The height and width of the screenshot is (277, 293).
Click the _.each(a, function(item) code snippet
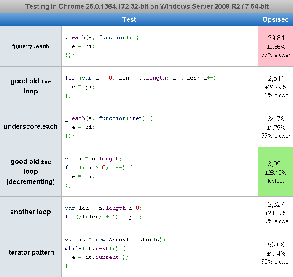108,118
